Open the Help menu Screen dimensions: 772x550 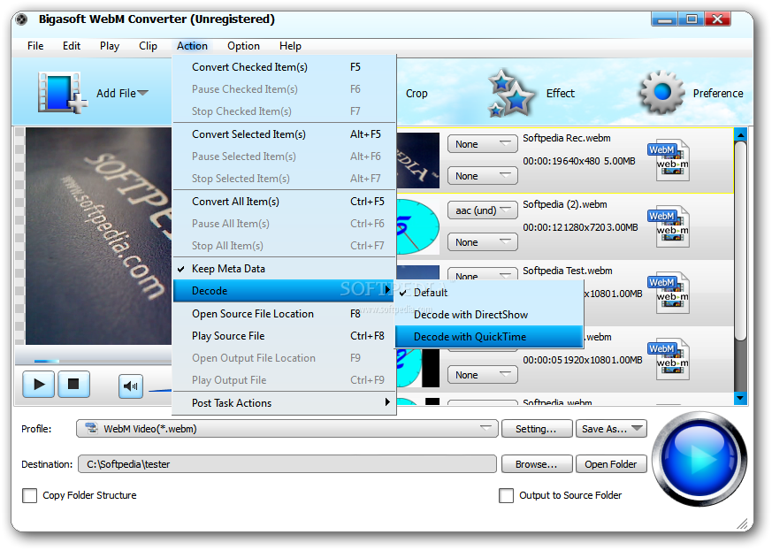point(290,46)
